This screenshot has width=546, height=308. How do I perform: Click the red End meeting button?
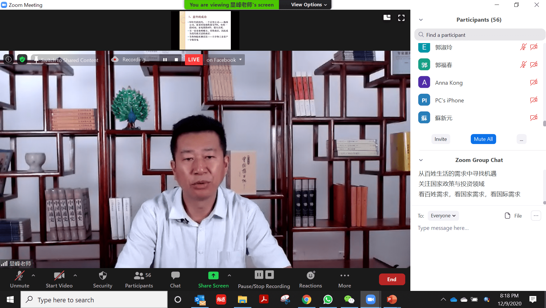pyautogui.click(x=392, y=279)
